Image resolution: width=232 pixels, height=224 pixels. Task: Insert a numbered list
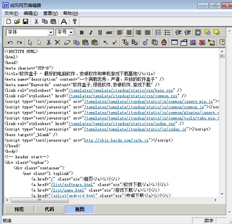158,32
